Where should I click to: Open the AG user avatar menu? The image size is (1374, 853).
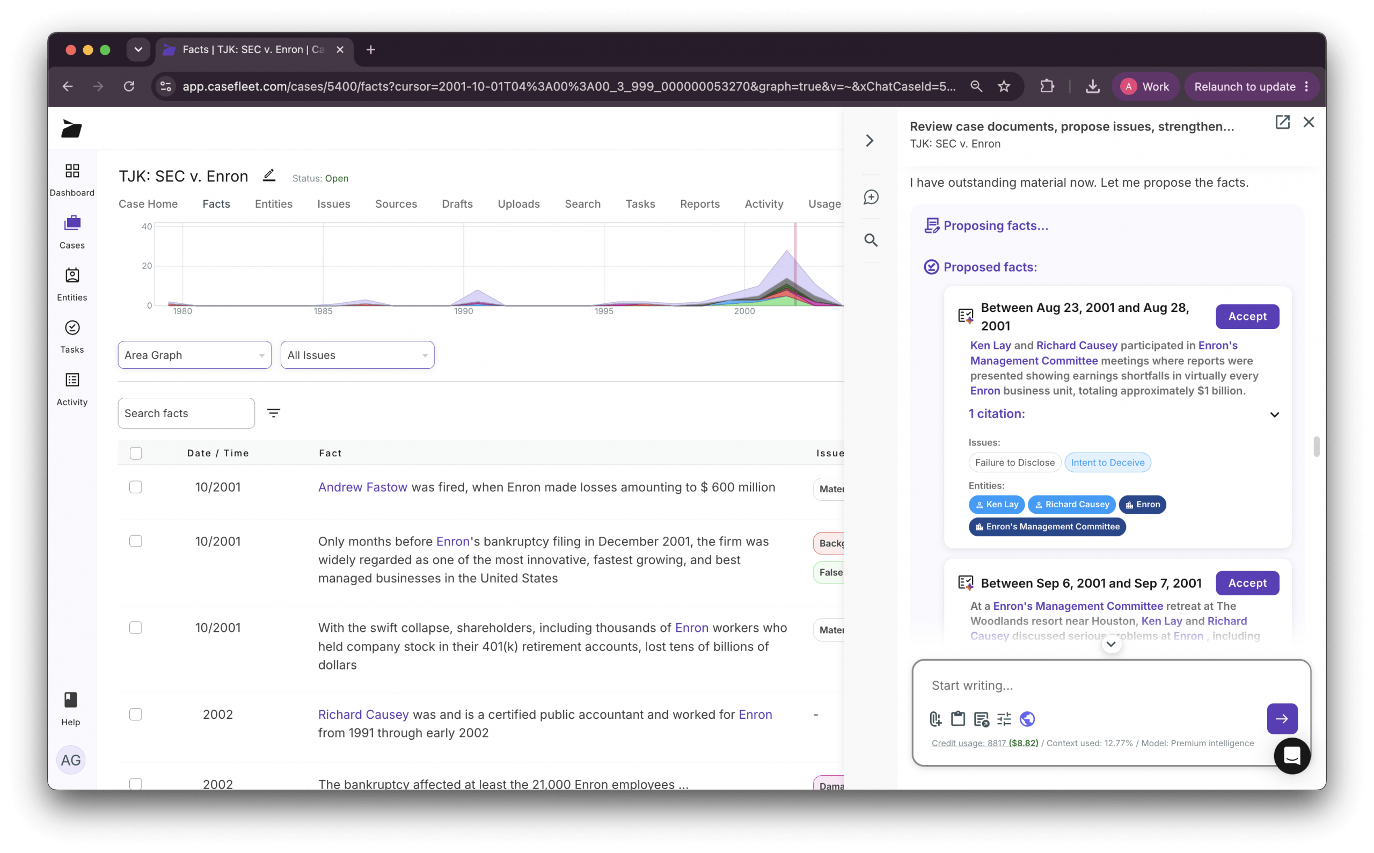click(x=70, y=760)
